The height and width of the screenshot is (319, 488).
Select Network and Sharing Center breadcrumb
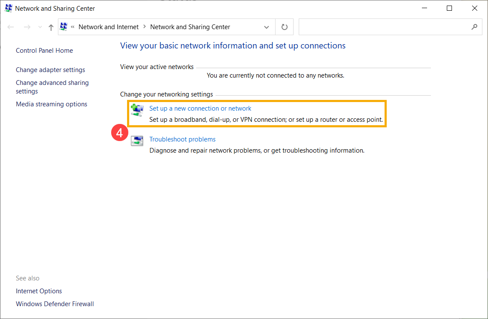[190, 27]
